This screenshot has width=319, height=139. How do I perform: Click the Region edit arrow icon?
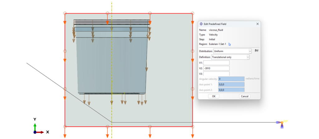[x=230, y=44]
